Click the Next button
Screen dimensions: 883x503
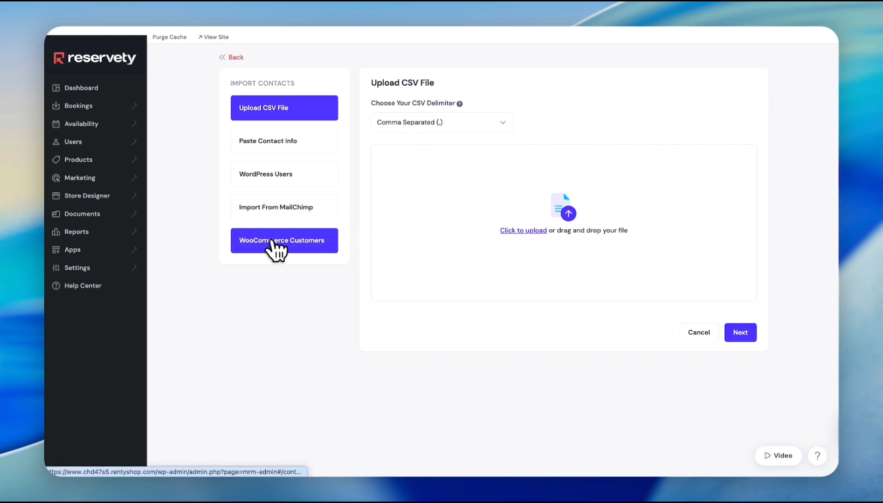click(740, 333)
